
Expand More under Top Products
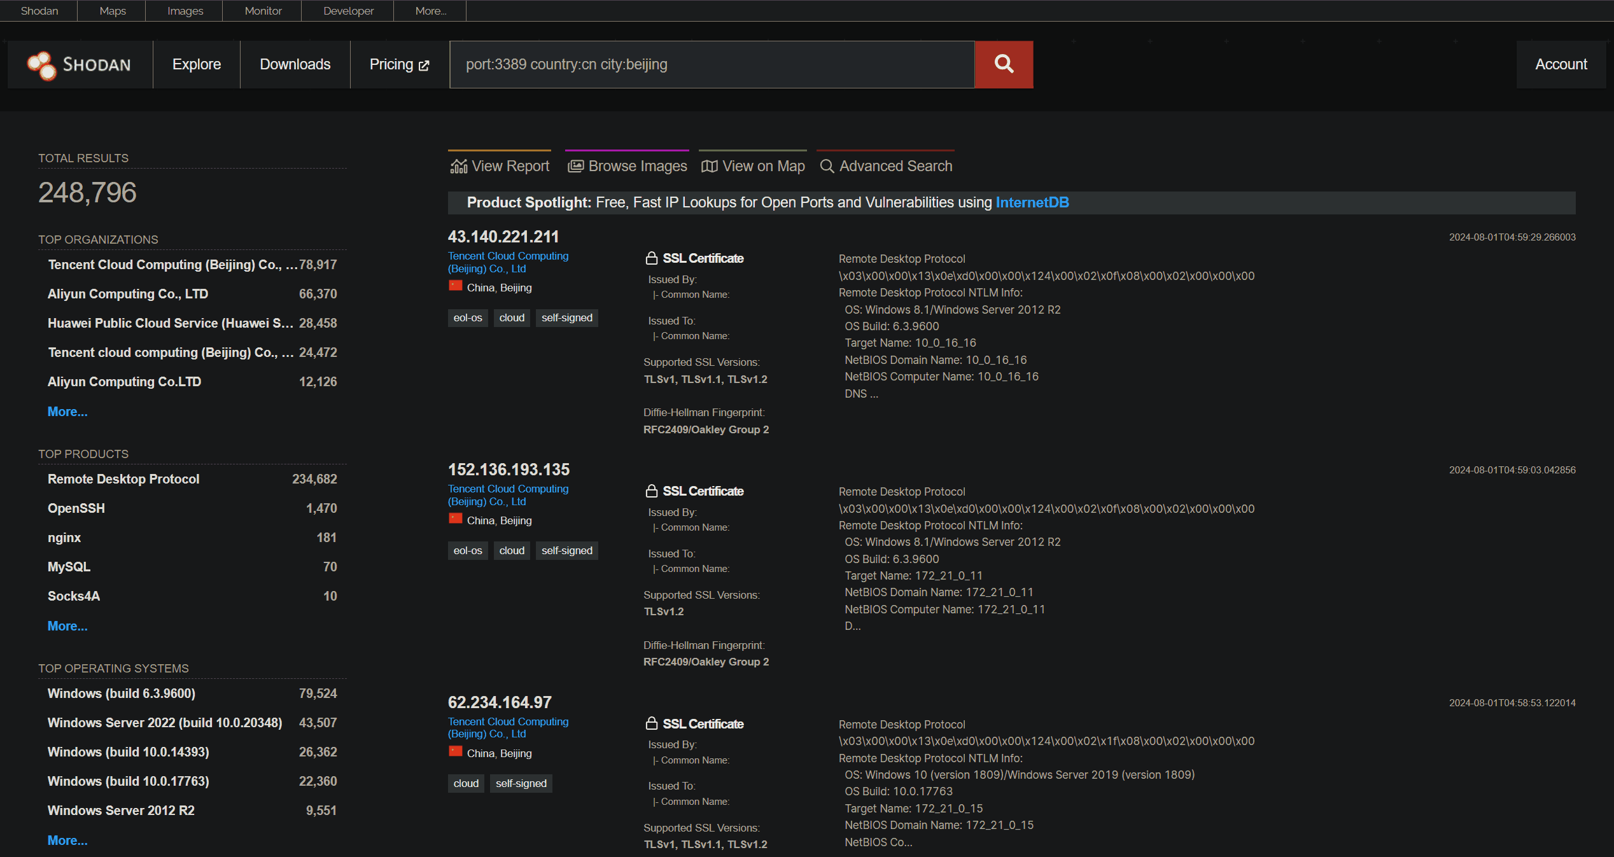click(x=67, y=626)
